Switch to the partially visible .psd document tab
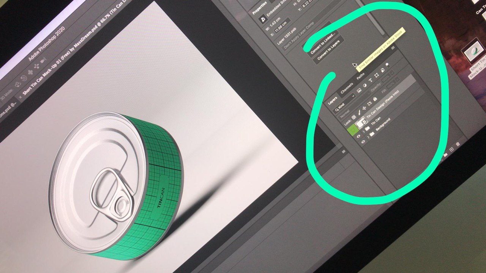Viewport: 486px width, 273px height. [x=8, y=111]
